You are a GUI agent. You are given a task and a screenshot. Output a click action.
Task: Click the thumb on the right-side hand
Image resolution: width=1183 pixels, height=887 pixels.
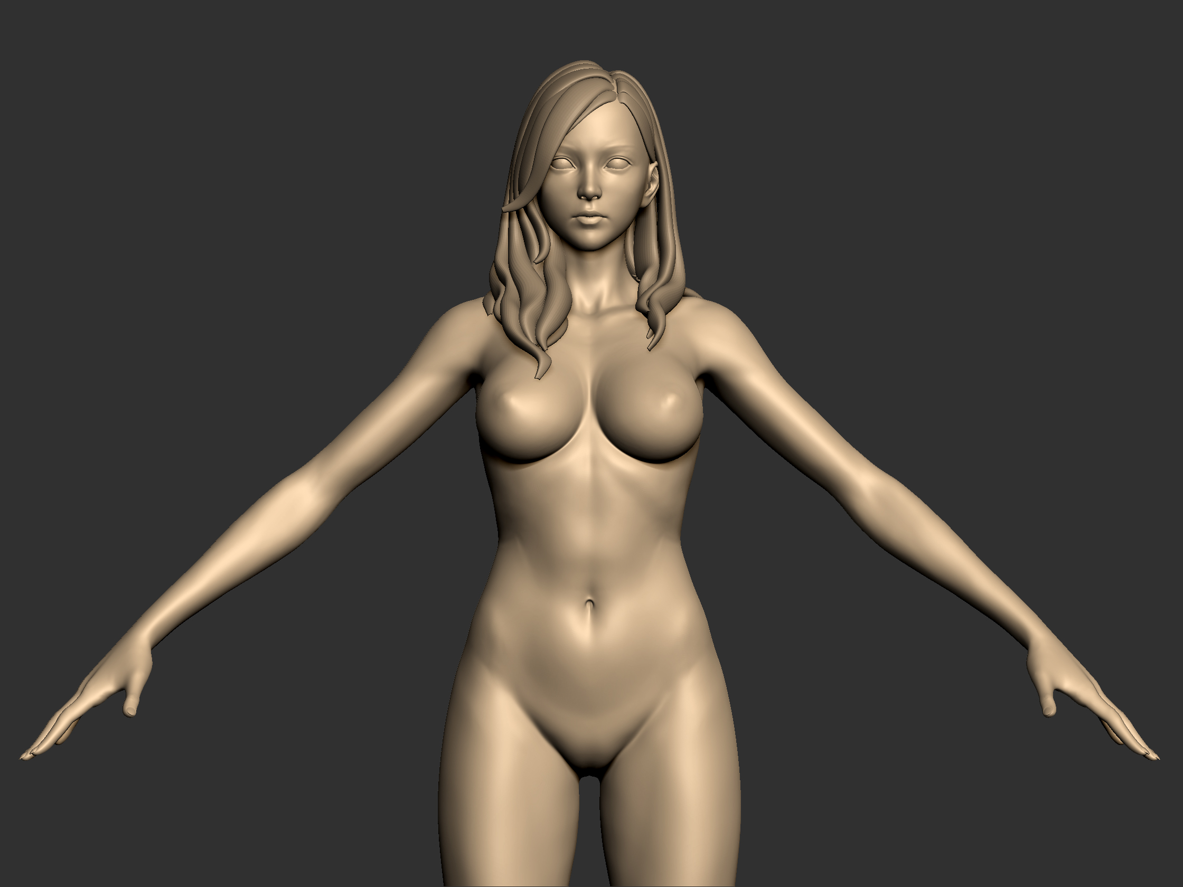tap(1049, 706)
